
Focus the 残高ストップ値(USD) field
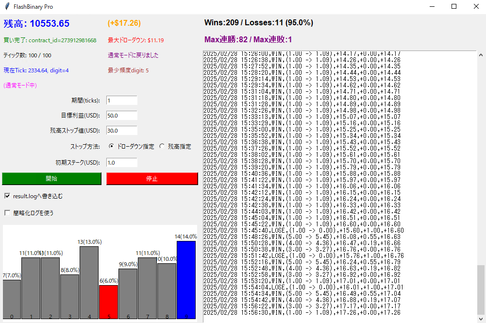pos(121,131)
